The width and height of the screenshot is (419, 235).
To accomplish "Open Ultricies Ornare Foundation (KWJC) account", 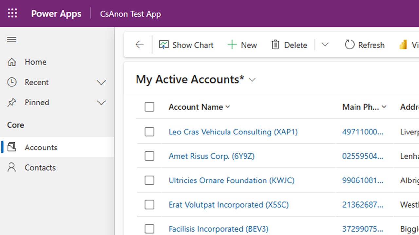I will pyautogui.click(x=231, y=180).
